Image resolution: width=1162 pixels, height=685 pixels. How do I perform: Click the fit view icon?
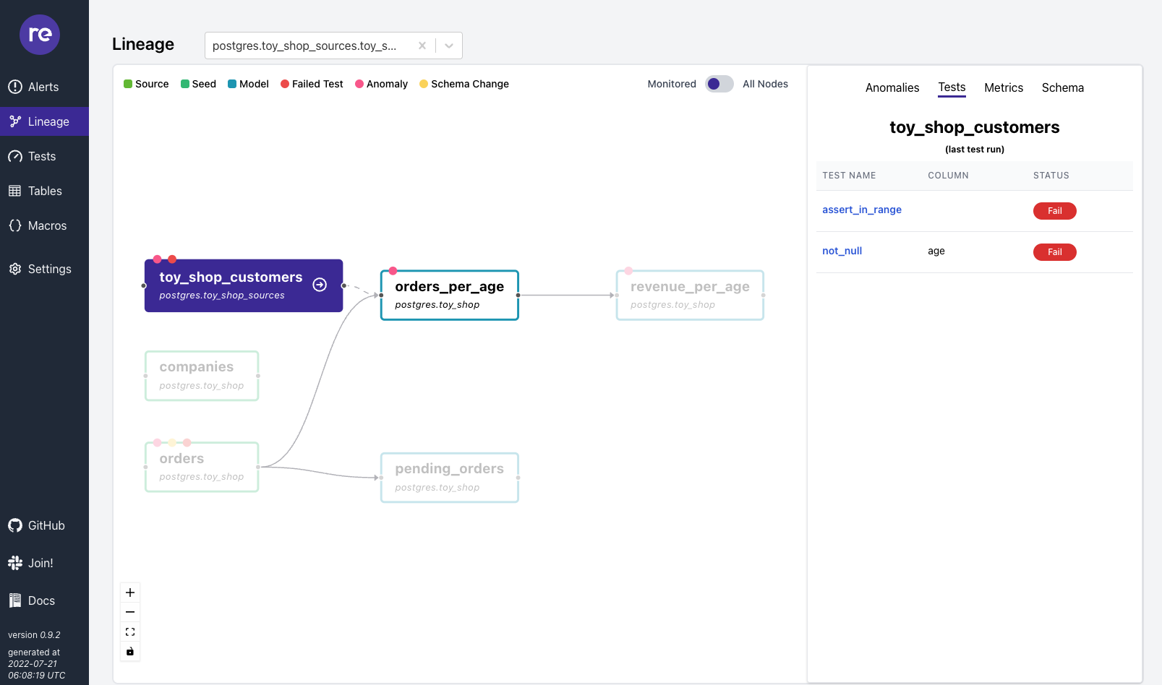(x=130, y=632)
